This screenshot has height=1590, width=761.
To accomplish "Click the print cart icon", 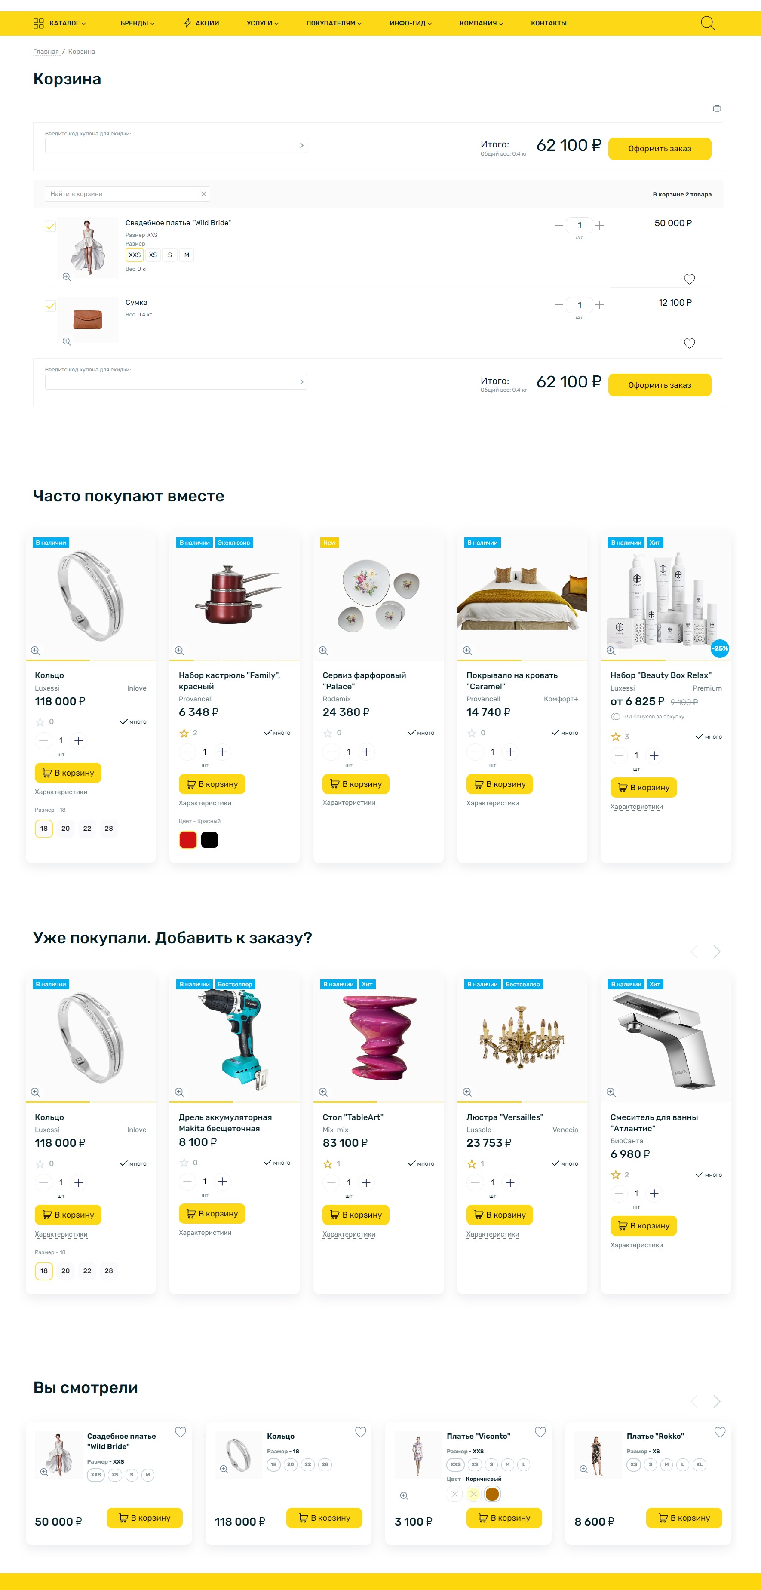I will (717, 109).
